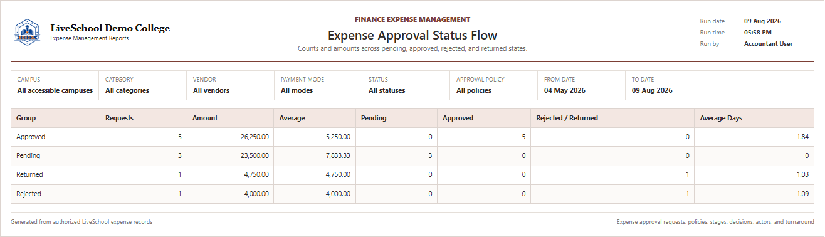Click the Expense Approval Status Flow title
Screen dimensions: 825x237
coord(413,35)
